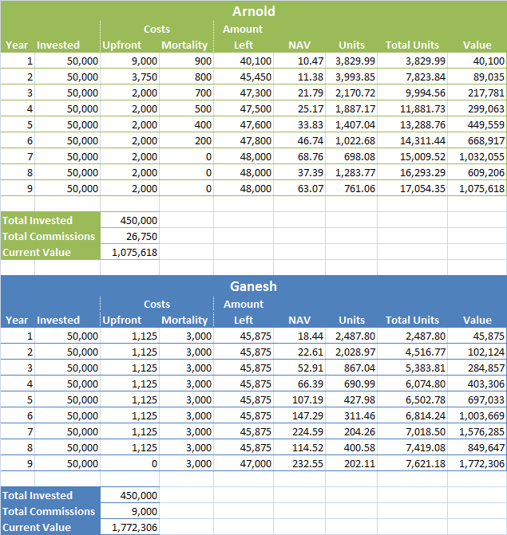Select Arnold's mortality cost 700

(x=203, y=92)
